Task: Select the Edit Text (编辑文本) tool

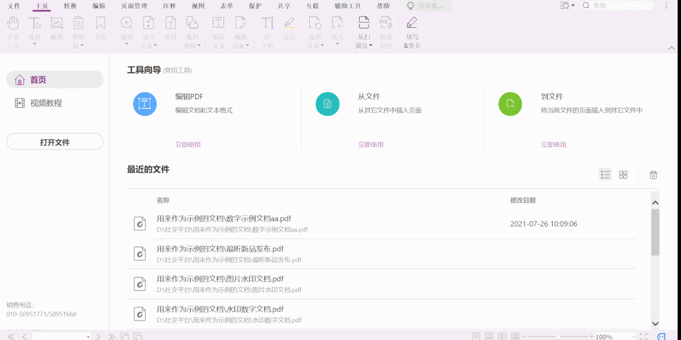Action: pyautogui.click(x=218, y=32)
